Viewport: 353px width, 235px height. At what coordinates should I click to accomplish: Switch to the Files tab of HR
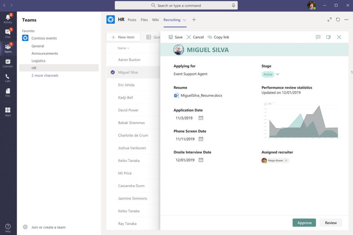144,20
